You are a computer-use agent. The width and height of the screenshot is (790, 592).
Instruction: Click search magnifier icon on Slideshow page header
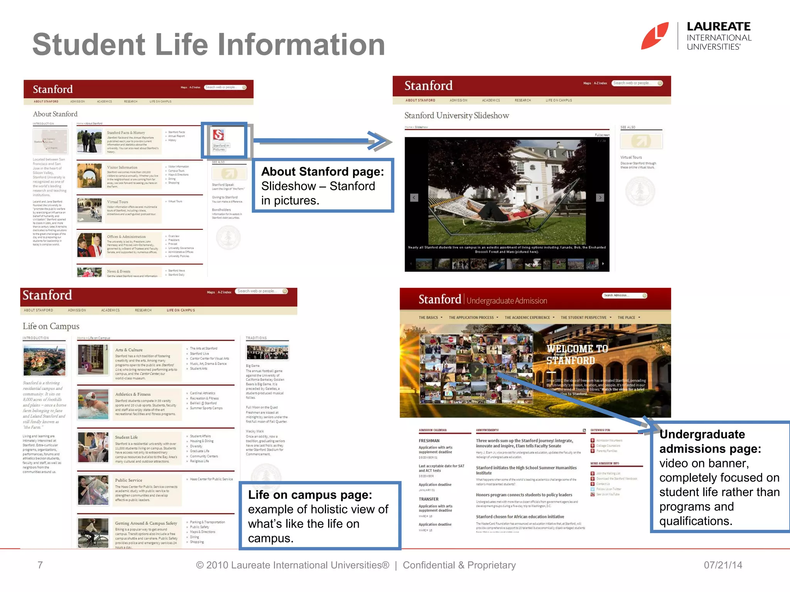click(x=660, y=83)
